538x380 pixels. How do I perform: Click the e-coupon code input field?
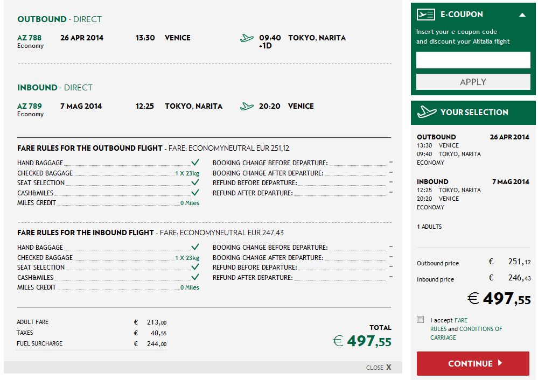click(x=473, y=60)
